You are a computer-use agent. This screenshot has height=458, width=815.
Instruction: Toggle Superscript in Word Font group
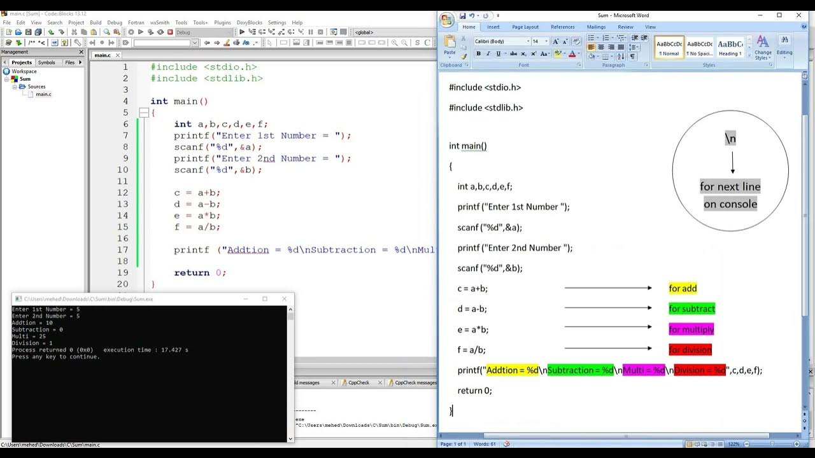tap(534, 53)
